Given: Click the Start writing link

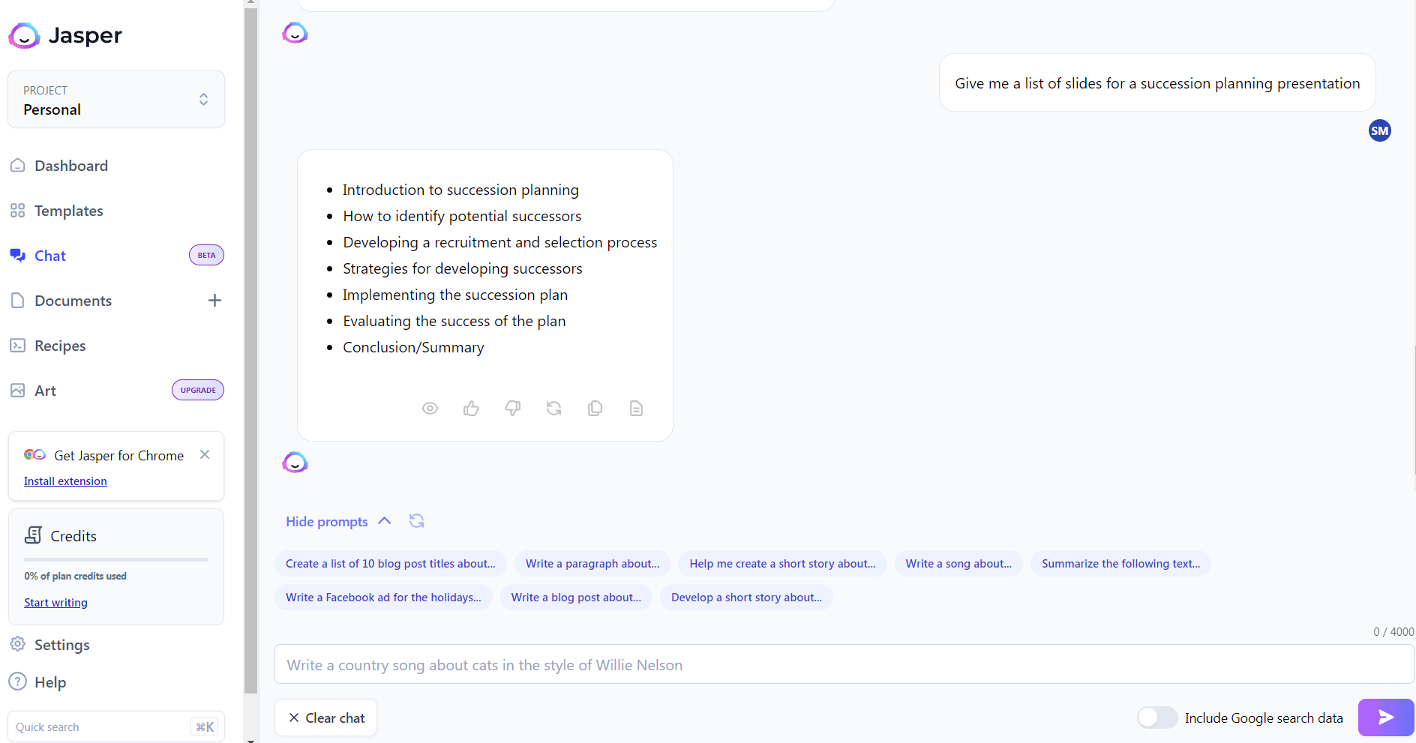Looking at the screenshot, I should pyautogui.click(x=55, y=603).
